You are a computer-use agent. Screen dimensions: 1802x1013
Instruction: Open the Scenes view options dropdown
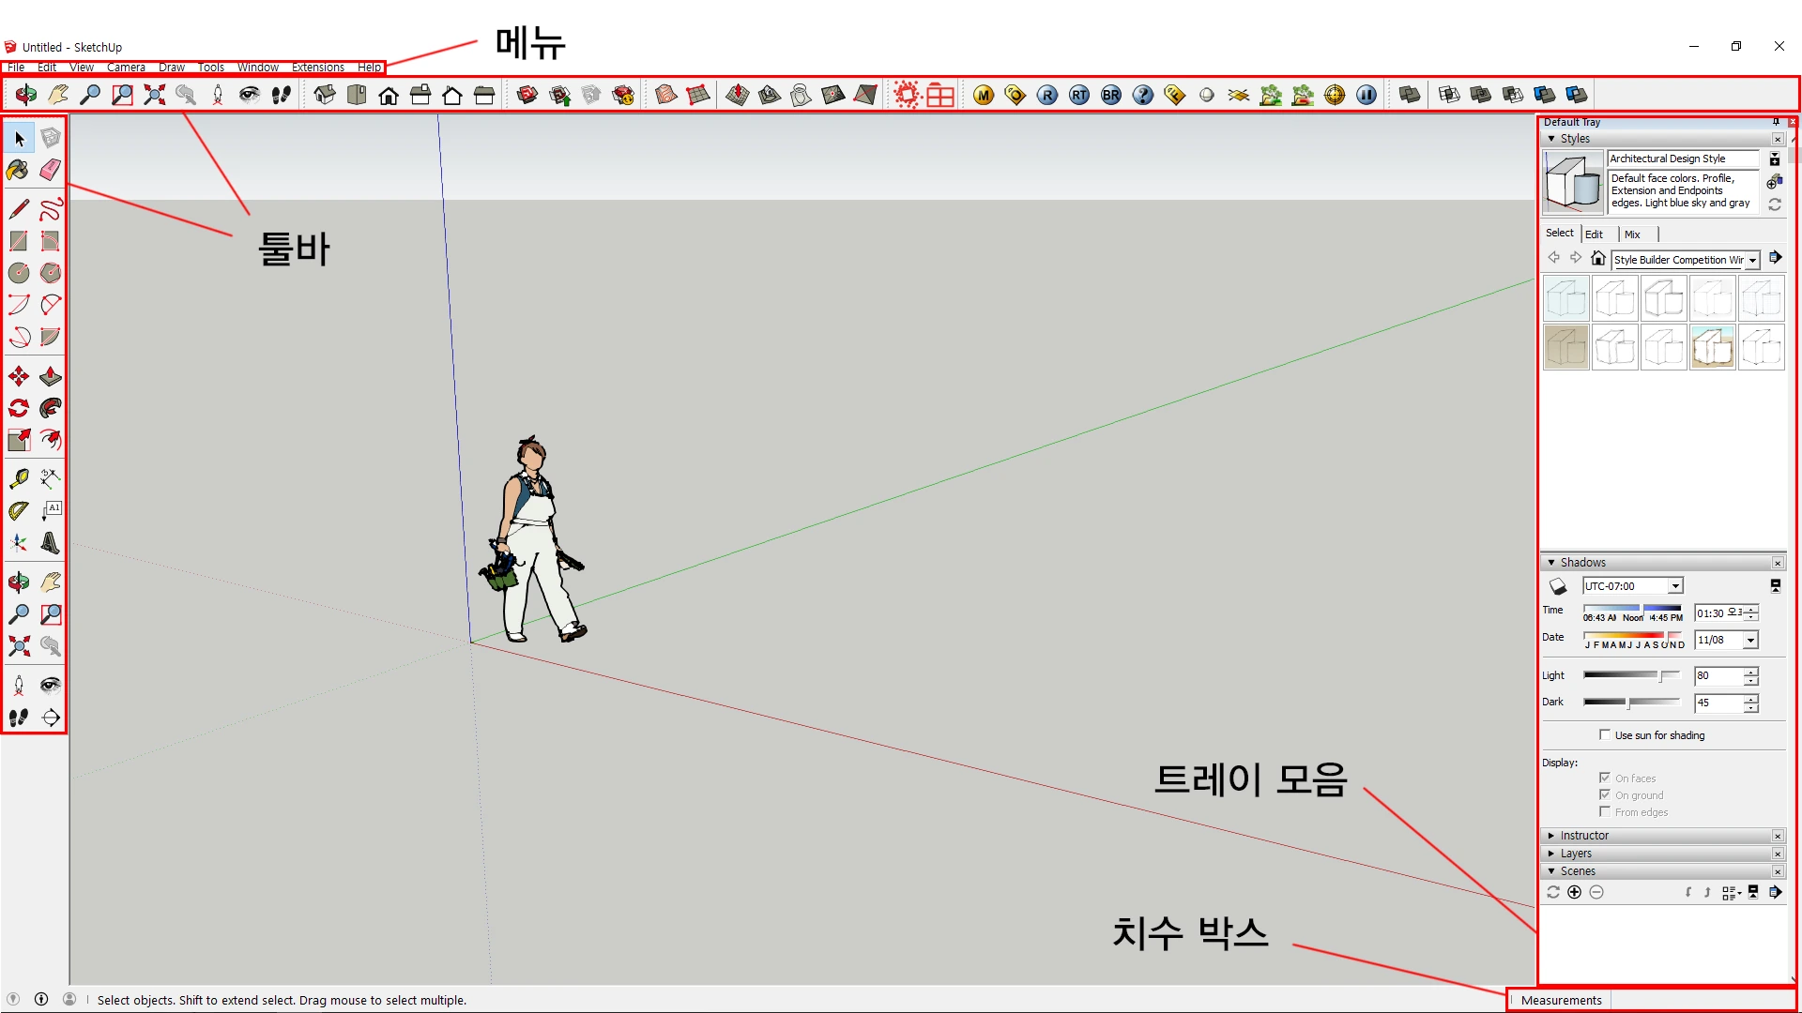[1733, 893]
